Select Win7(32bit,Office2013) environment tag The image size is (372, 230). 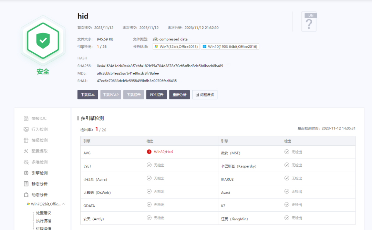click(x=176, y=46)
